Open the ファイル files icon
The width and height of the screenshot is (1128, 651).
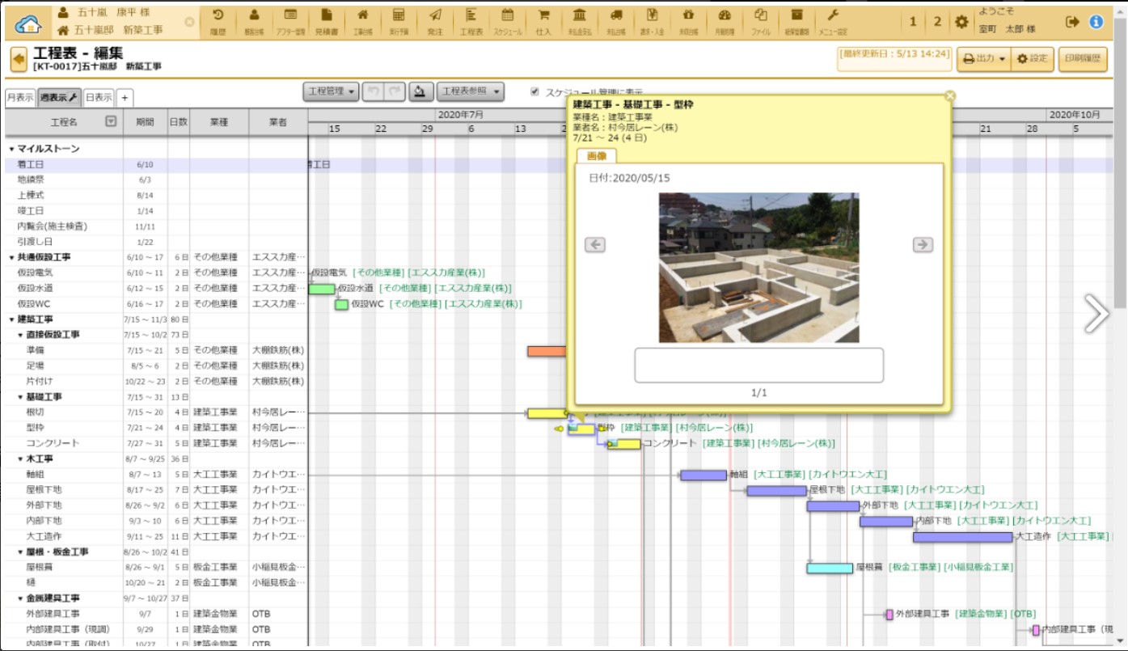[x=761, y=21]
